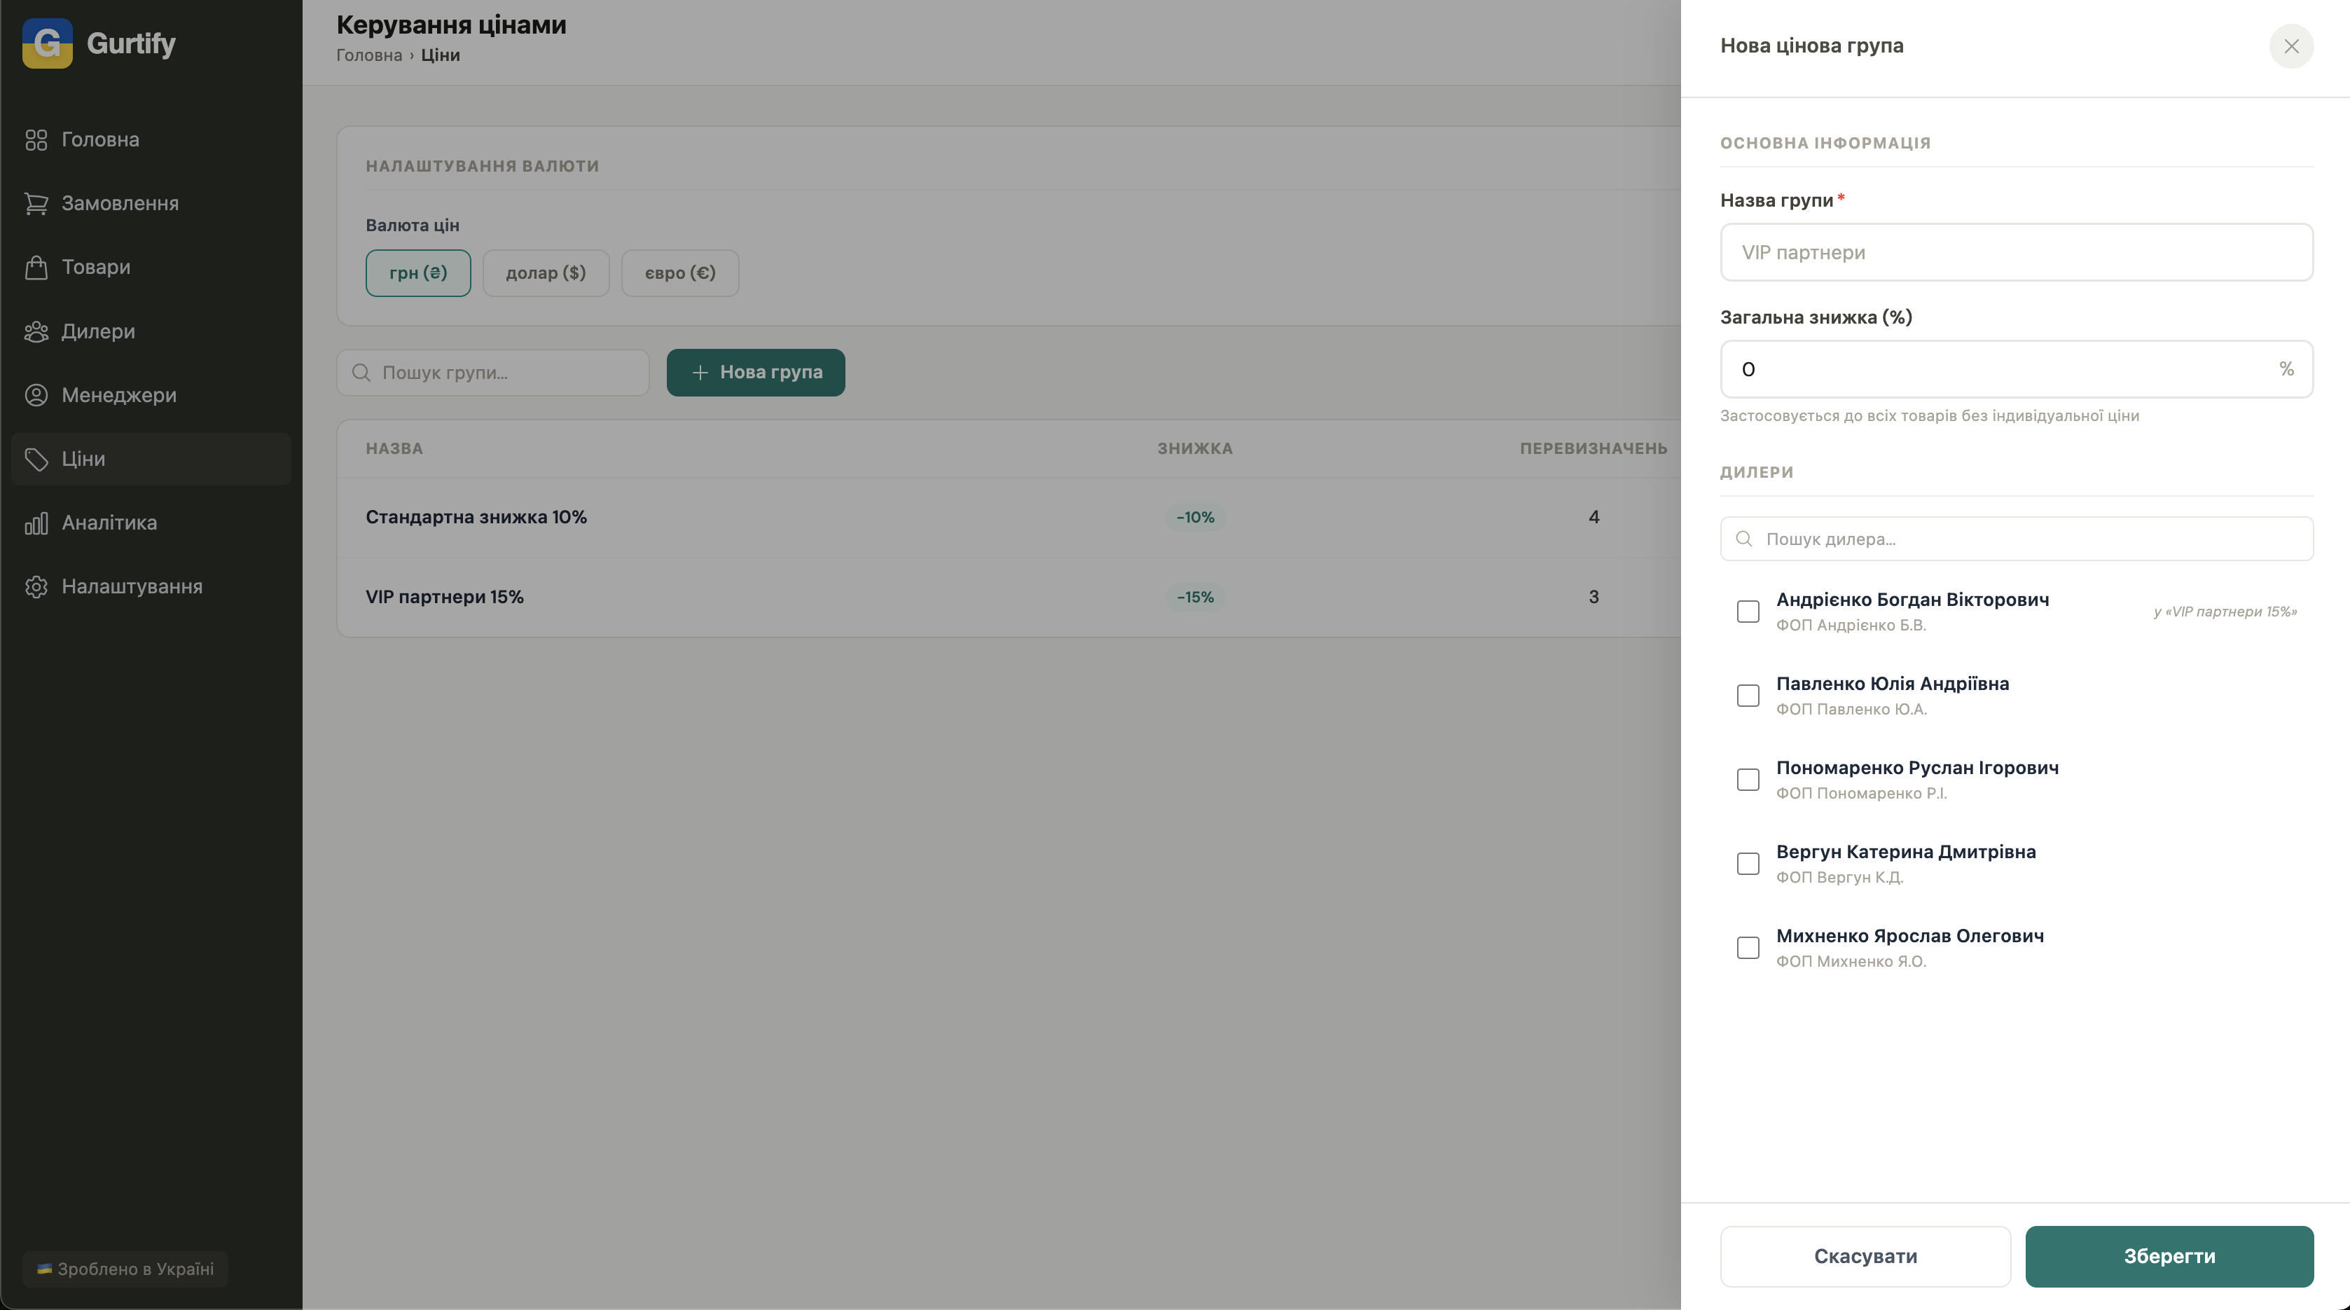Click the gear icon for Налаштування
The image size is (2350, 1310).
pos(36,586)
